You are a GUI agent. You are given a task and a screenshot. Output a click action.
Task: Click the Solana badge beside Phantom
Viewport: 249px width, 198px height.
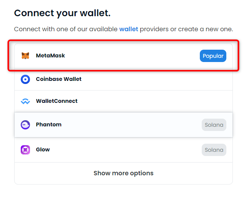pyautogui.click(x=214, y=125)
